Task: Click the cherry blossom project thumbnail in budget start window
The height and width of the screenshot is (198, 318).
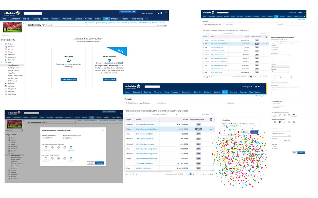Action: click(x=12, y=27)
